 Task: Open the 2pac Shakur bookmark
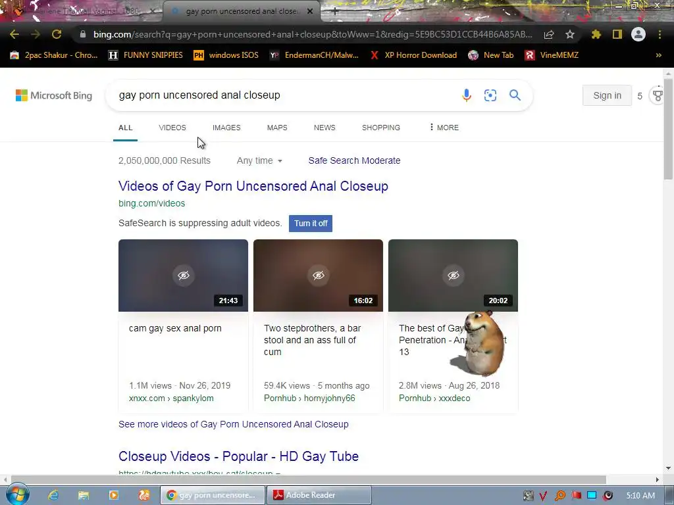(x=54, y=55)
